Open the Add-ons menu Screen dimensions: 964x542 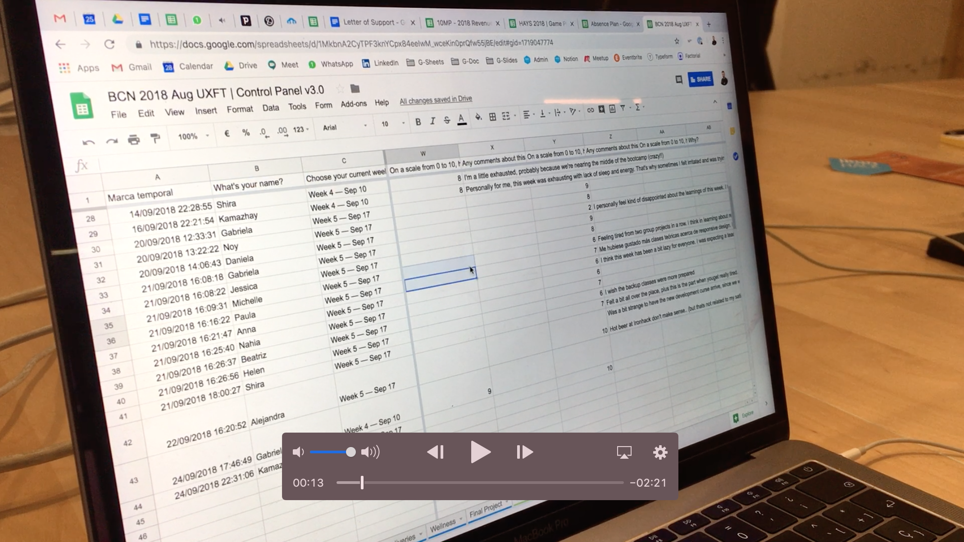coord(354,104)
